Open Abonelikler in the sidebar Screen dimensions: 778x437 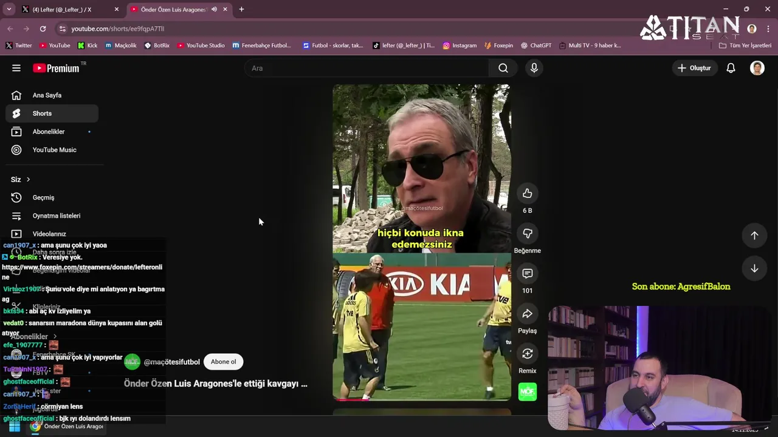point(52,132)
